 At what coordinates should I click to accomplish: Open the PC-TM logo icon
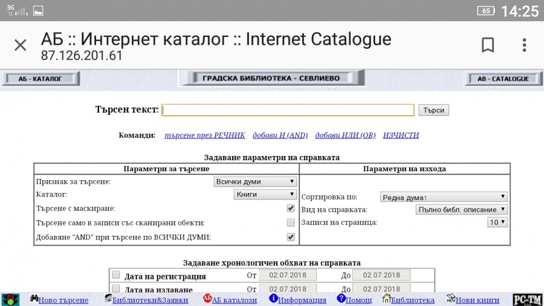coord(523,299)
